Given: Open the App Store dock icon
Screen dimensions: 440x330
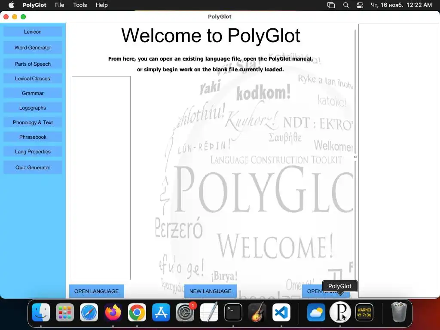Looking at the screenshot, I should (161, 312).
